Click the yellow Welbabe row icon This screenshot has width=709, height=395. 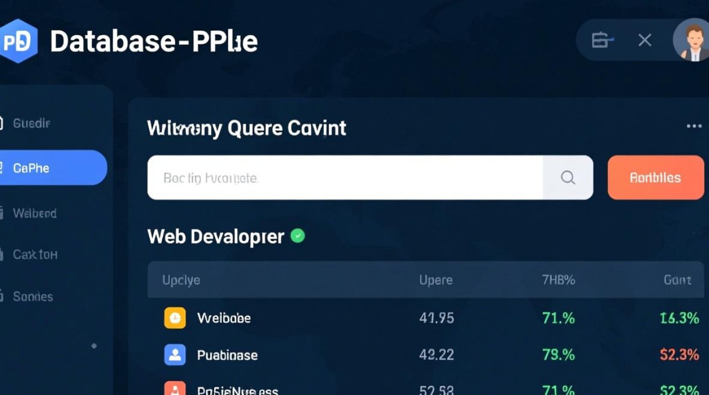(175, 318)
